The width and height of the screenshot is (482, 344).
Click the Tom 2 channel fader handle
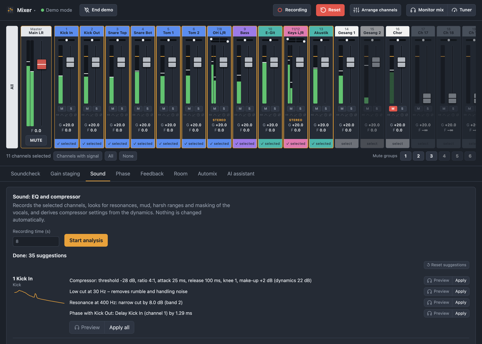point(198,62)
